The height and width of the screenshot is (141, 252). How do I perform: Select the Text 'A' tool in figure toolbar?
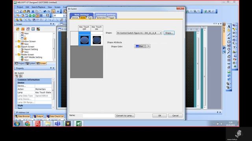(229, 27)
